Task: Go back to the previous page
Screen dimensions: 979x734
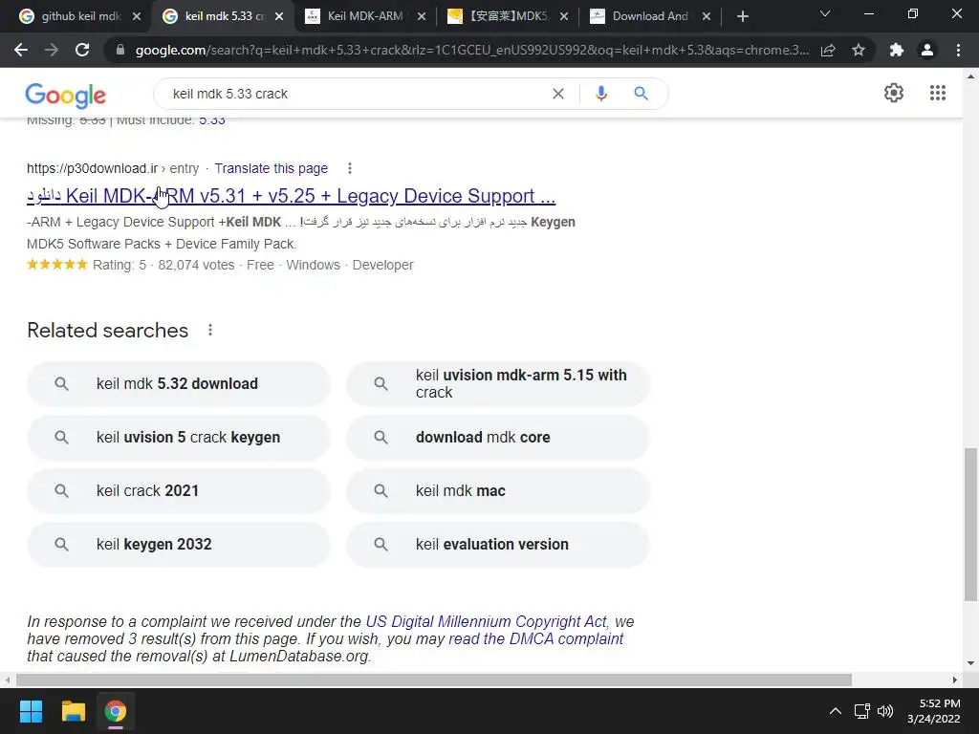Action: [x=21, y=50]
